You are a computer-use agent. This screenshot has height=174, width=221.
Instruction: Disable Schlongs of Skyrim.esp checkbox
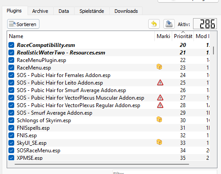point(12,120)
